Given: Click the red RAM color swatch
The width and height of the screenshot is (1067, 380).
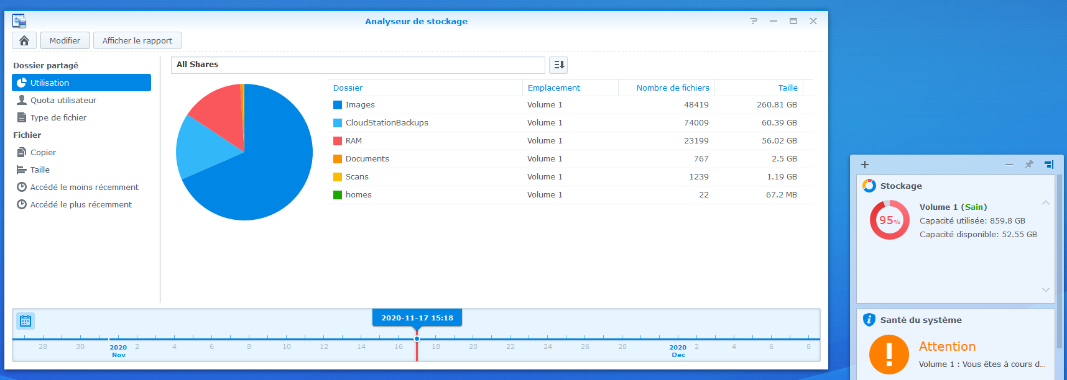Looking at the screenshot, I should 338,141.
